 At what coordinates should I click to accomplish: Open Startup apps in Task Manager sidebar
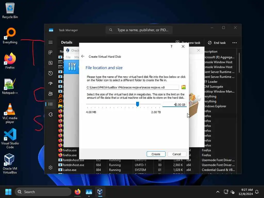pos(51,84)
